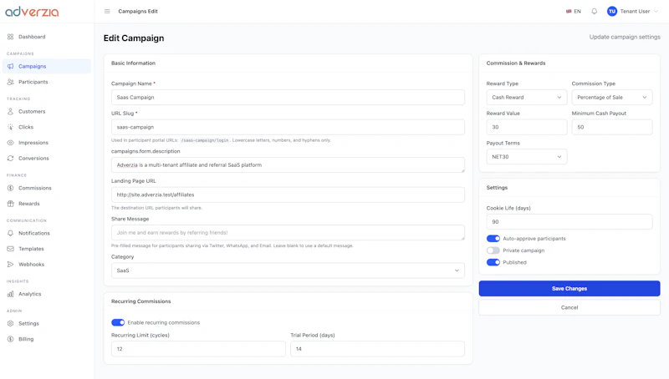Click the Conversions refresh icon
The height and width of the screenshot is (379, 669).
[11, 159]
